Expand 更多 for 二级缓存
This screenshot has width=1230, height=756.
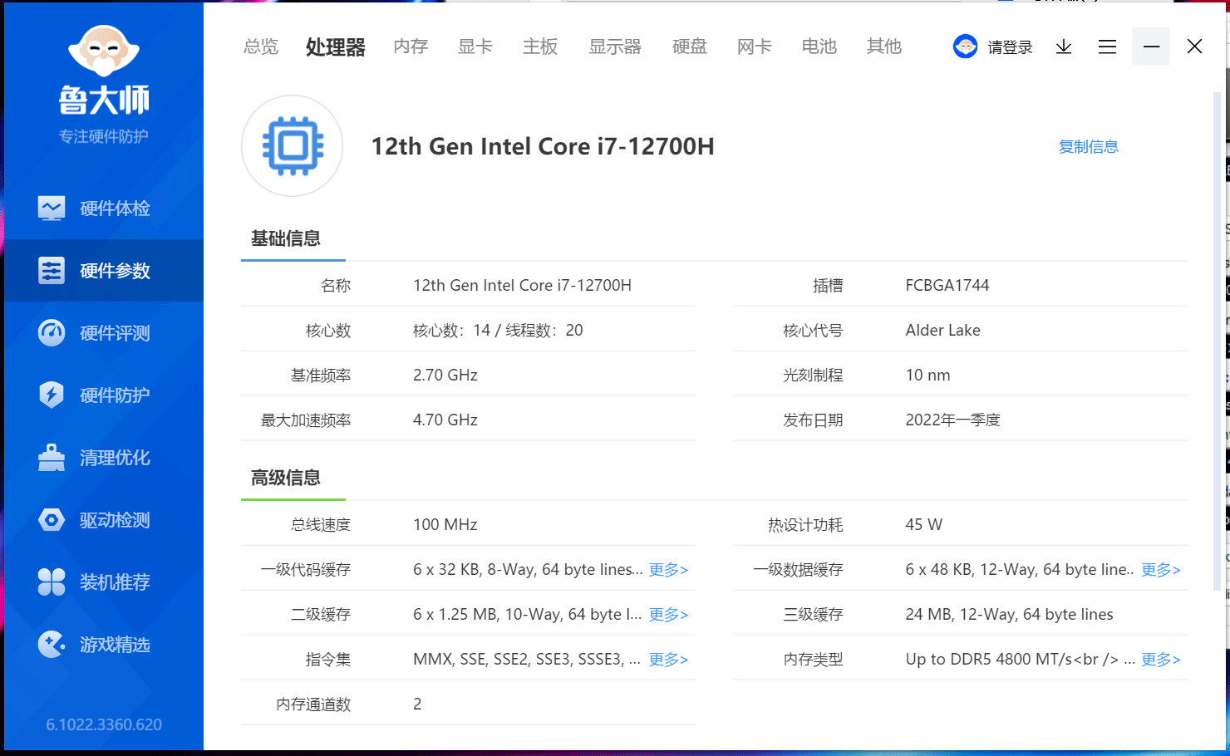[x=668, y=615]
